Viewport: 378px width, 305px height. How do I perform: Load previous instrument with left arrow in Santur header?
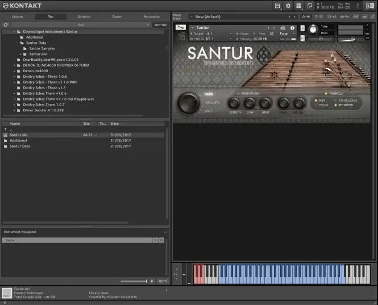(268, 28)
